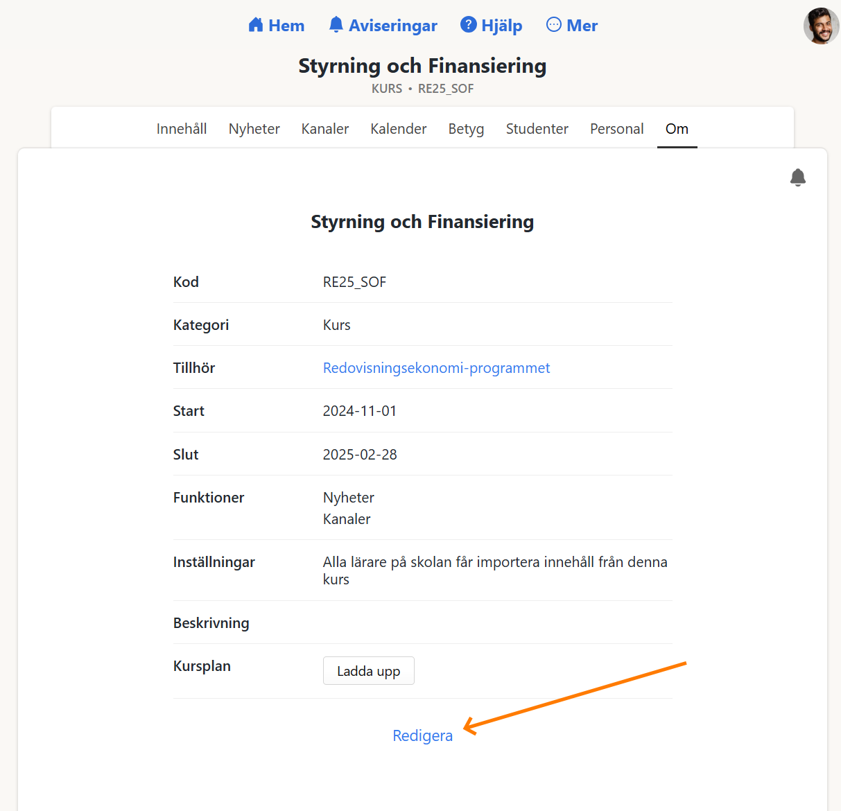Open the Betyg tab
841x811 pixels.
[x=466, y=129]
